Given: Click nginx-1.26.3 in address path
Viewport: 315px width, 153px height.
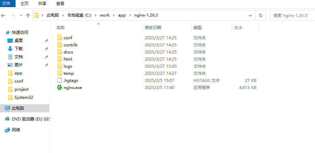Looking at the screenshot, I should [146, 15].
